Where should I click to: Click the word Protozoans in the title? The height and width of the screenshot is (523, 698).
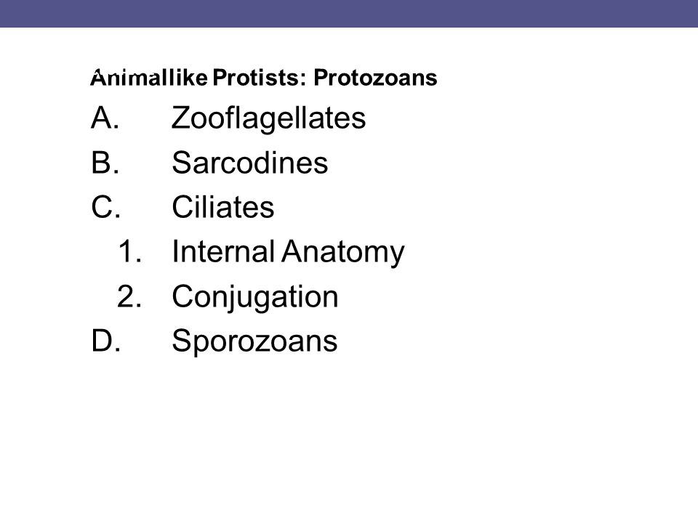point(375,78)
